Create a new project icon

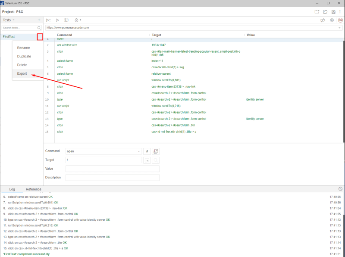[317, 12]
